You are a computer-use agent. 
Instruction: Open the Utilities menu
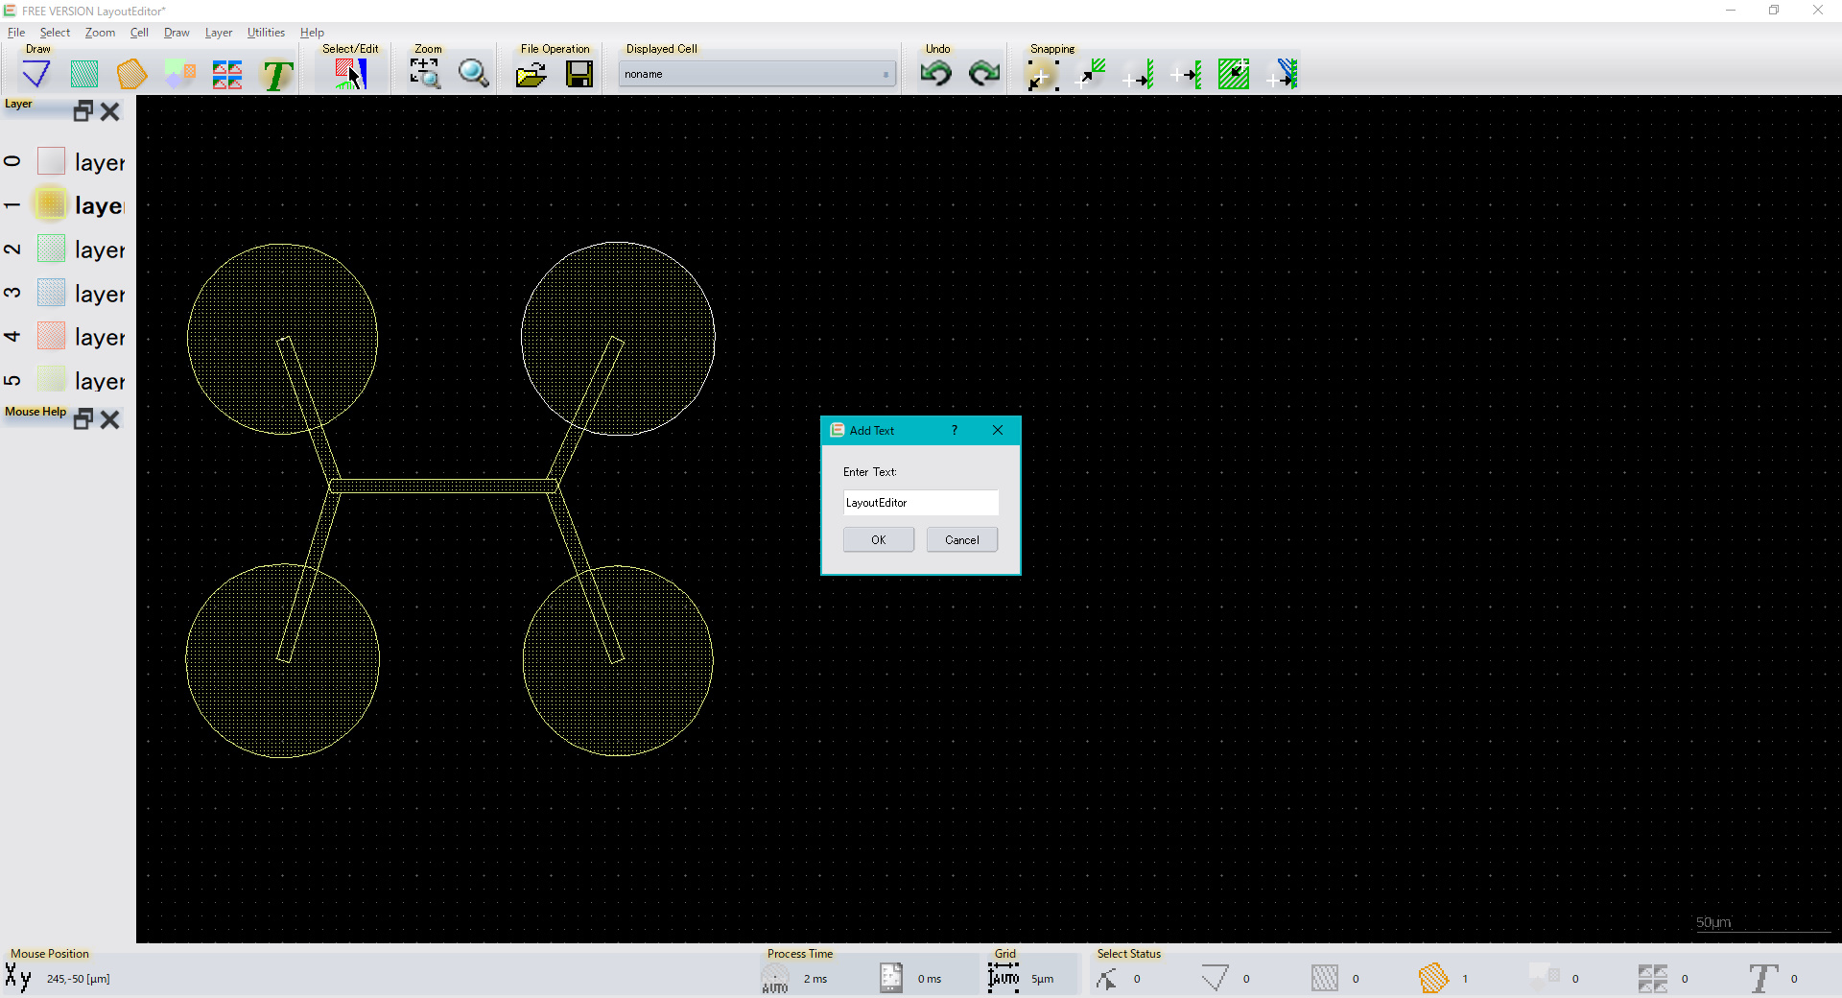pyautogui.click(x=266, y=33)
